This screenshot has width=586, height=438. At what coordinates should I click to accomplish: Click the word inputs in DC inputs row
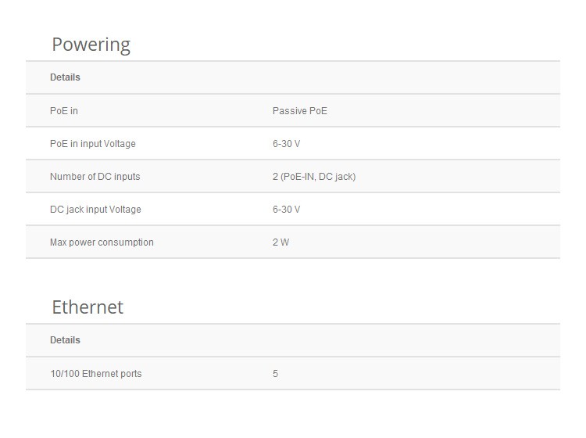127,177
